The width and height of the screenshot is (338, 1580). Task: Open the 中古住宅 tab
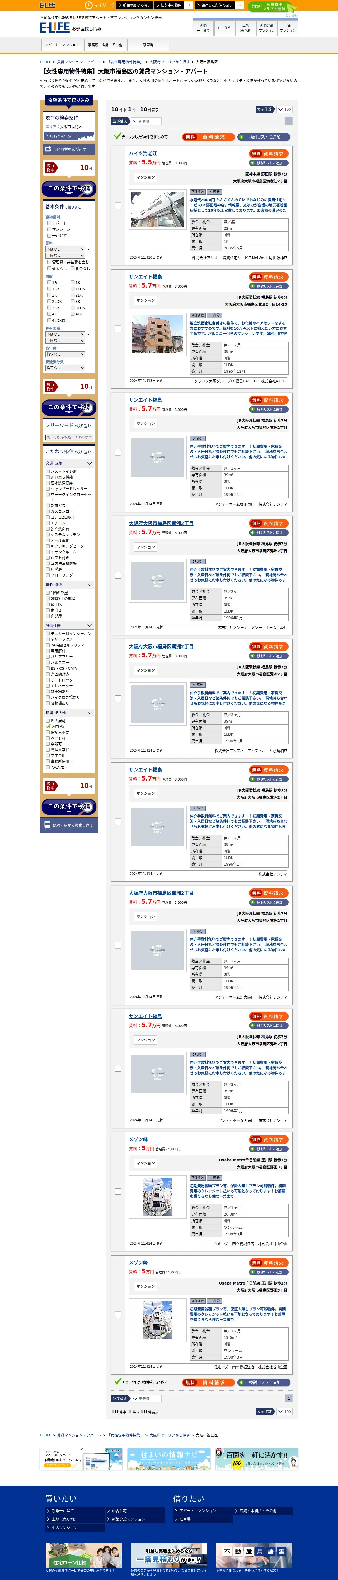click(225, 28)
